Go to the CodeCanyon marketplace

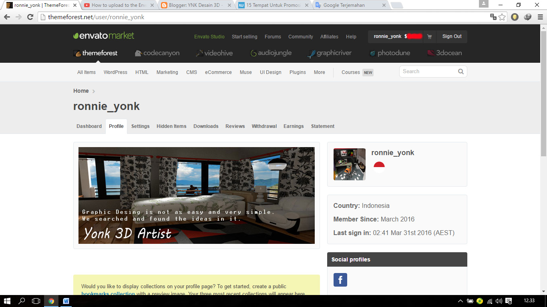pyautogui.click(x=157, y=53)
